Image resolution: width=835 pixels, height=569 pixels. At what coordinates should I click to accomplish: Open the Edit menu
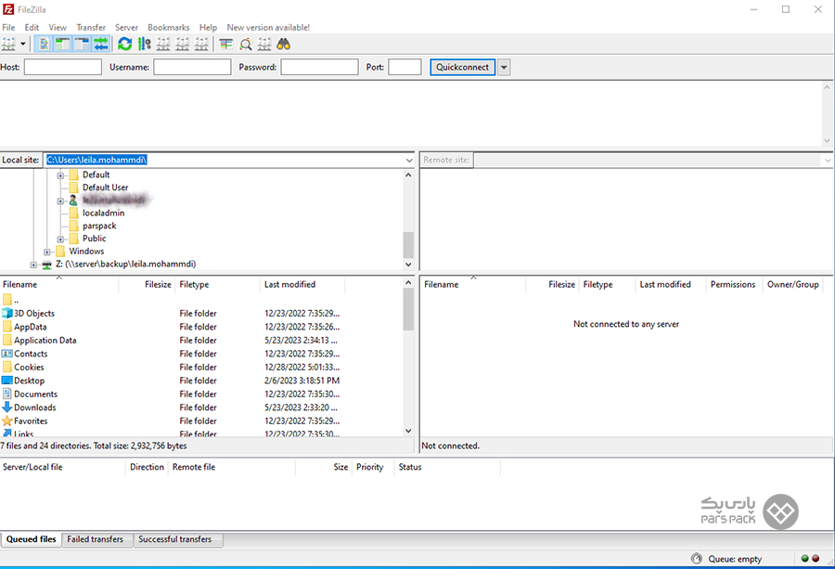pyautogui.click(x=32, y=27)
